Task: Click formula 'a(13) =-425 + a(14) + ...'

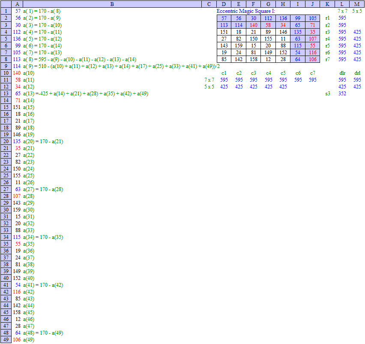Action: tap(86, 94)
